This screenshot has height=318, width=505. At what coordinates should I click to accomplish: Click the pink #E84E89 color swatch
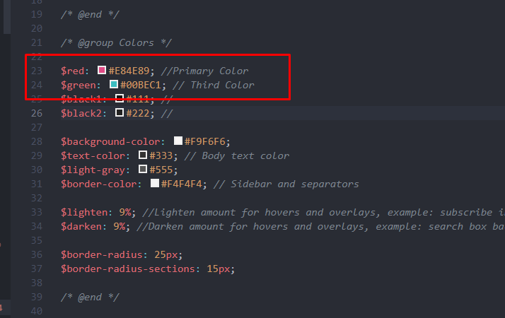click(102, 70)
